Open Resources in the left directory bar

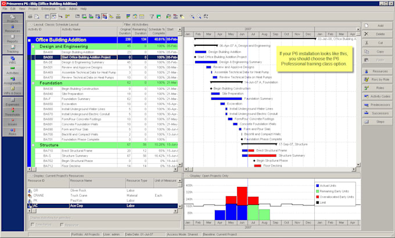click(x=13, y=28)
